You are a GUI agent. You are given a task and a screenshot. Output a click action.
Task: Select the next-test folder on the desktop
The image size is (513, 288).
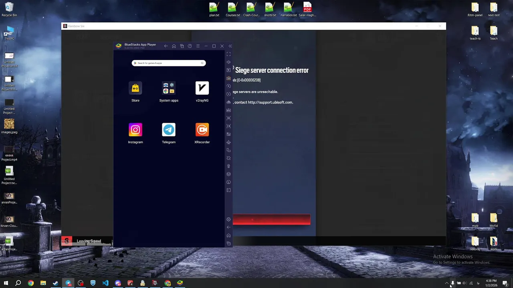tap(494, 10)
